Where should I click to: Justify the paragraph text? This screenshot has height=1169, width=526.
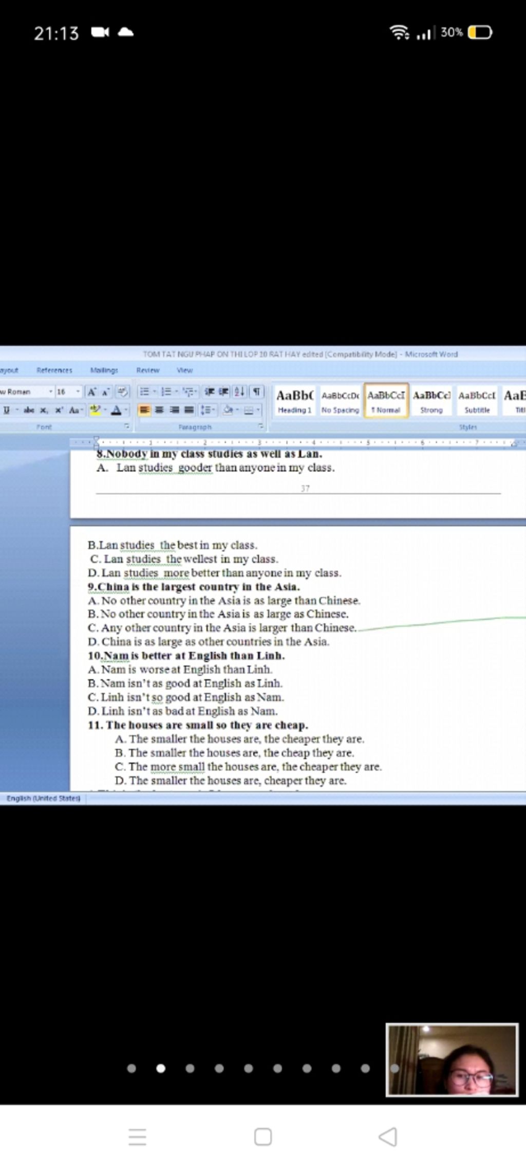click(189, 410)
